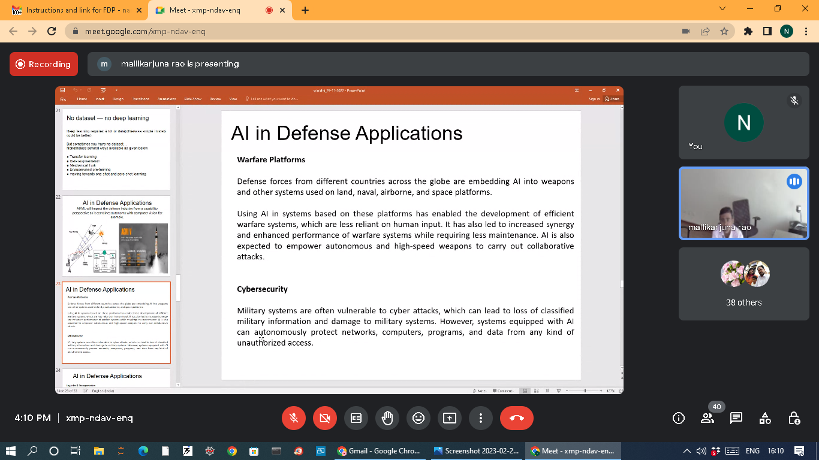819x460 pixels.
Task: Close the Meet browser tab
Action: (x=283, y=10)
